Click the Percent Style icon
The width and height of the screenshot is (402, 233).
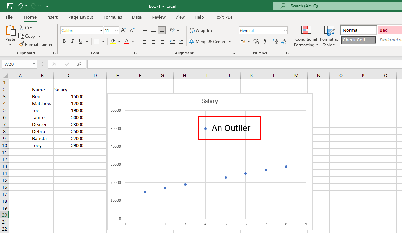[x=256, y=42]
